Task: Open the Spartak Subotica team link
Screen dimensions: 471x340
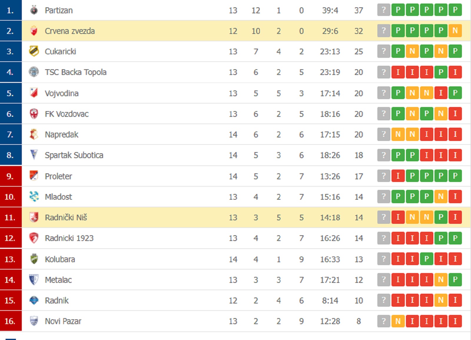Action: (x=74, y=155)
